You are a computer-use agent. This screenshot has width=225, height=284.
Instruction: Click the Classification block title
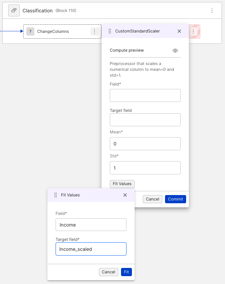tap(37, 11)
